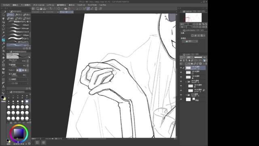Select the Eyedropper tool
Viewport: 259px width, 146px height.
pos(3,36)
